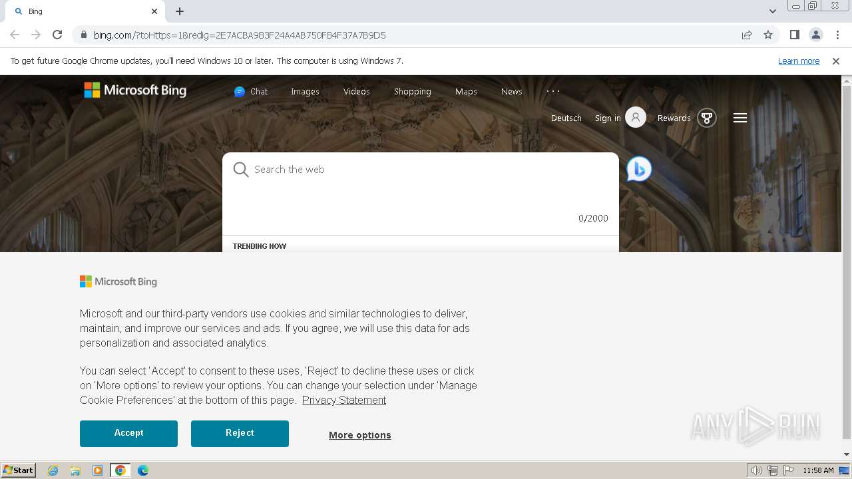This screenshot has width=852, height=479.
Task: Open Bing Chat icon in navigation
Action: click(240, 92)
